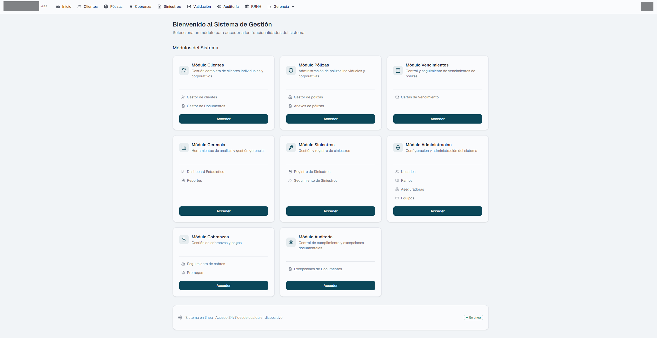
Task: Select the dollar icon of Módulo Cobranzas
Action: pyautogui.click(x=184, y=239)
